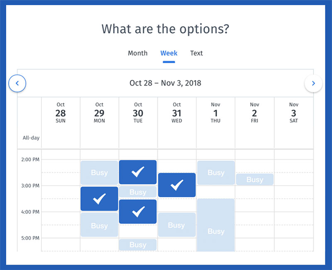Select the Saturday Nov 3 day header
Viewport: 332px width, 270px height.
[293, 113]
